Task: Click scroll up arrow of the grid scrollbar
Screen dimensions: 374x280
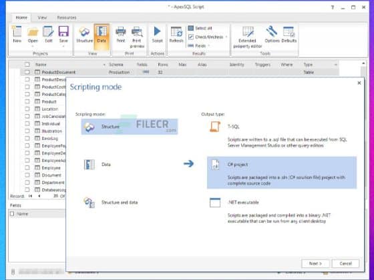Action: [x=363, y=63]
